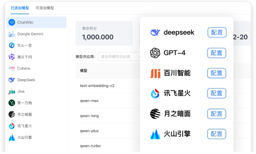The width and height of the screenshot is (256, 154).
Task: Switch to the 可添加模型 tab
Action: click(45, 8)
